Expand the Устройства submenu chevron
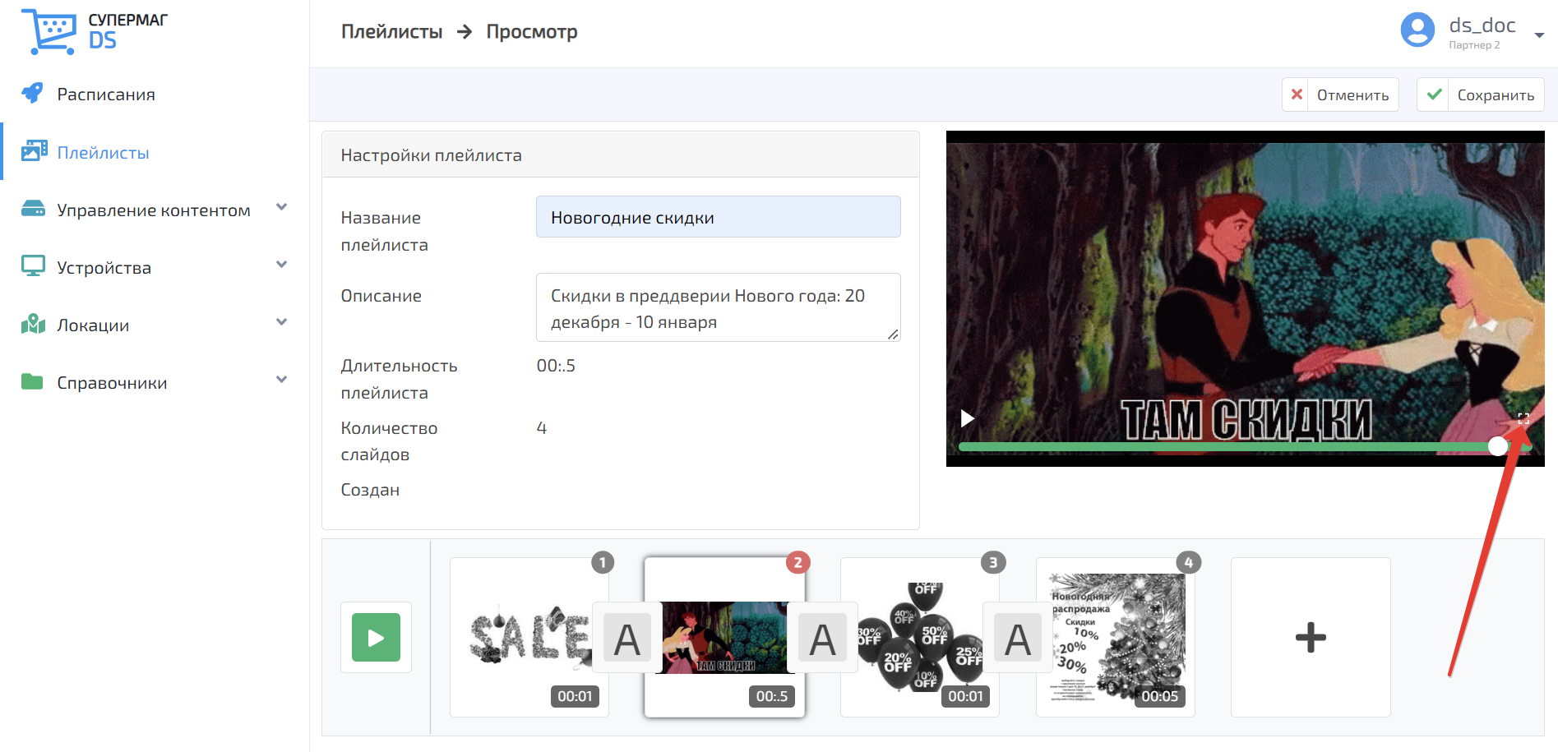This screenshot has height=752, width=1558. click(x=282, y=265)
